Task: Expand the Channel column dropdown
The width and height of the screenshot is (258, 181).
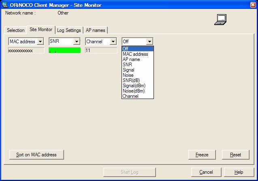Action: (113, 42)
